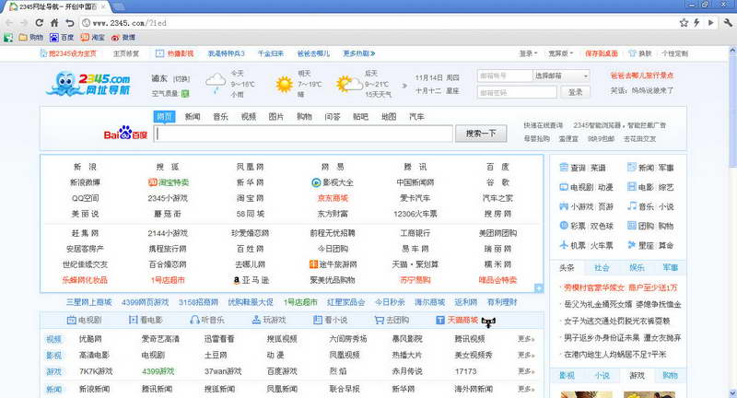Click the undo close-tab arrow icon

click(70, 22)
